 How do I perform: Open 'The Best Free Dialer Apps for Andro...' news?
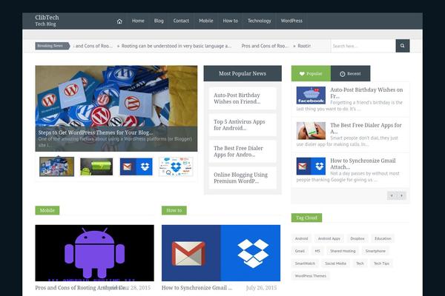tap(243, 152)
